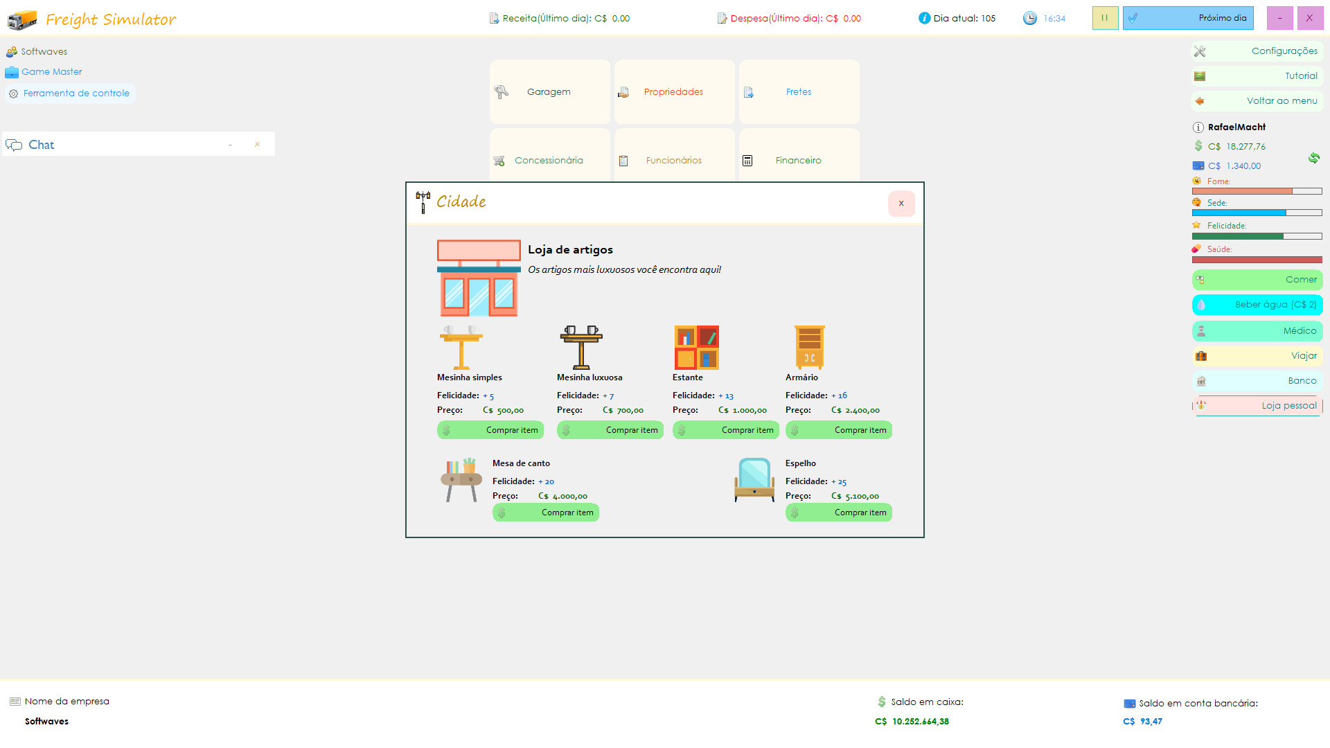1330x748 pixels.
Task: Click the Freight Simulator truck logo
Action: tap(22, 19)
